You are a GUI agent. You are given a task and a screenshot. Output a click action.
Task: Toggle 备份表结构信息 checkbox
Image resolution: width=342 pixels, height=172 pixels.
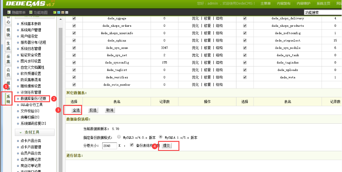point(131,145)
